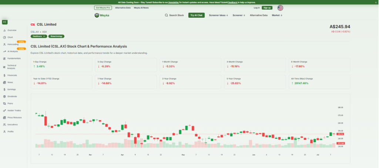This screenshot has height=168, width=379.
Task: Click the Chart pie icon in sidebar
Action: [x=4, y=37]
